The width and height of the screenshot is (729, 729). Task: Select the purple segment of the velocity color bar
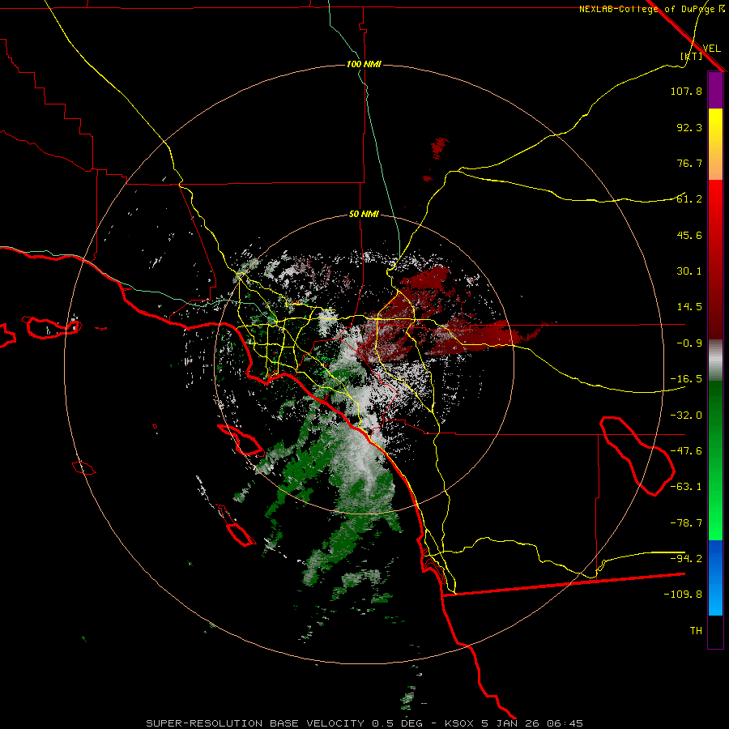(715, 90)
